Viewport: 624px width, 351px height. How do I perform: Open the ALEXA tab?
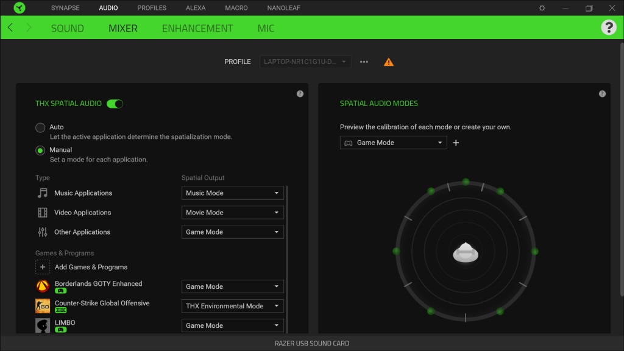[196, 8]
